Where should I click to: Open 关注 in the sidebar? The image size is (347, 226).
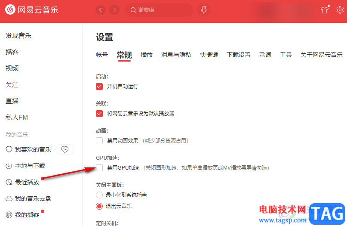coord(12,85)
